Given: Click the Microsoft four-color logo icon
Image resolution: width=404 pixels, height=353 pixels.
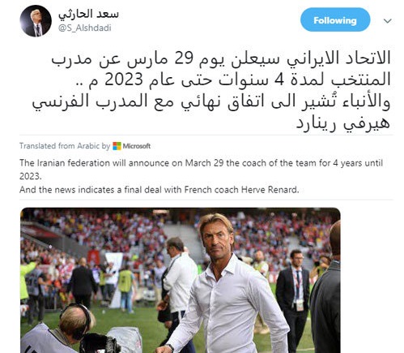Looking at the screenshot, I should [x=117, y=146].
